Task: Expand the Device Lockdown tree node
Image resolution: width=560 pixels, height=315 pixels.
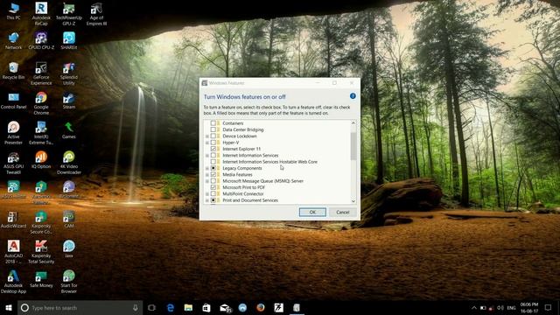Action: 206,136
